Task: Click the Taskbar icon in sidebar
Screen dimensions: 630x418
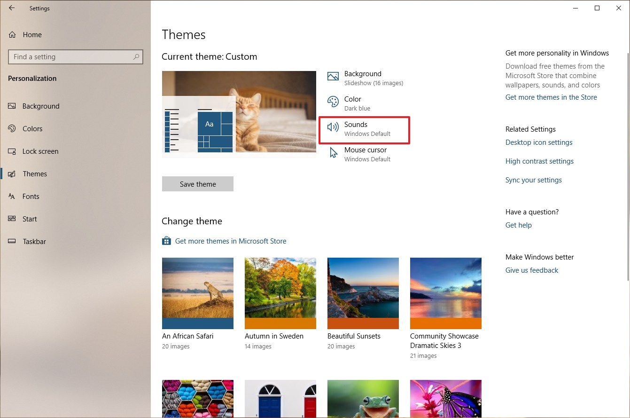Action: pos(12,241)
